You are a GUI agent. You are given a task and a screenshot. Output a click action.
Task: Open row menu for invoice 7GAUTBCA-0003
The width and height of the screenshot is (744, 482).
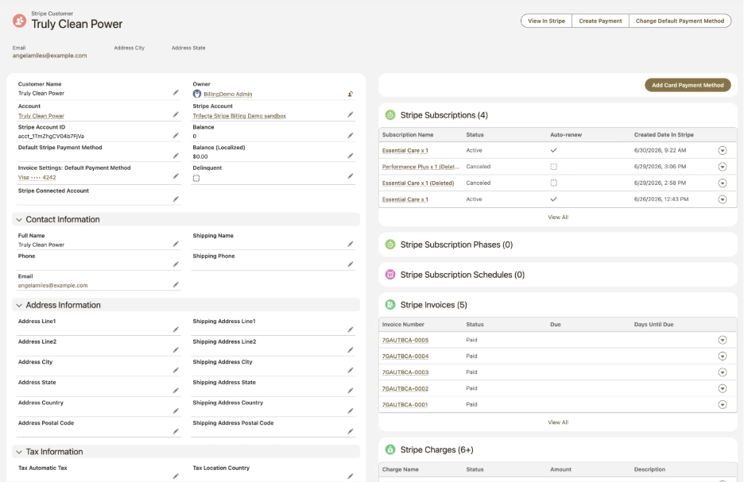[723, 372]
